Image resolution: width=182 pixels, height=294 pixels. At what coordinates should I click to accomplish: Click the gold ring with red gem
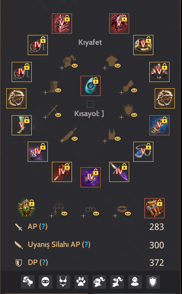coord(143,45)
